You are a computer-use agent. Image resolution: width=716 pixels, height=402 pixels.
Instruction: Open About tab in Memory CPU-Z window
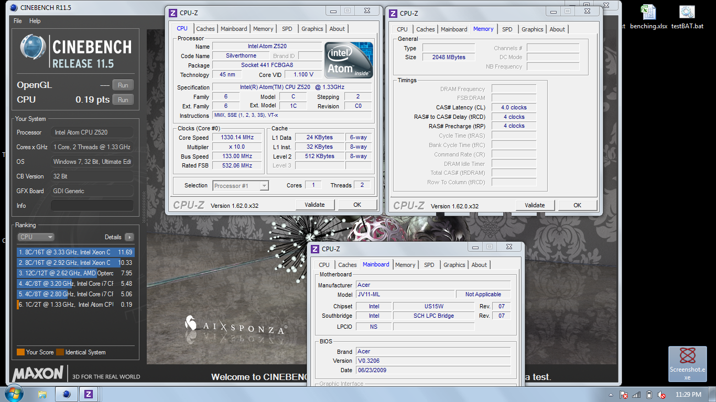[557, 30]
